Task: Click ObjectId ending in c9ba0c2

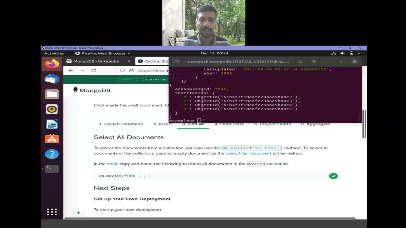Action: pyautogui.click(x=246, y=97)
